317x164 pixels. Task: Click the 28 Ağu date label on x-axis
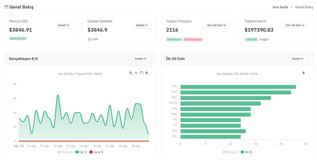pyautogui.click(x=136, y=146)
